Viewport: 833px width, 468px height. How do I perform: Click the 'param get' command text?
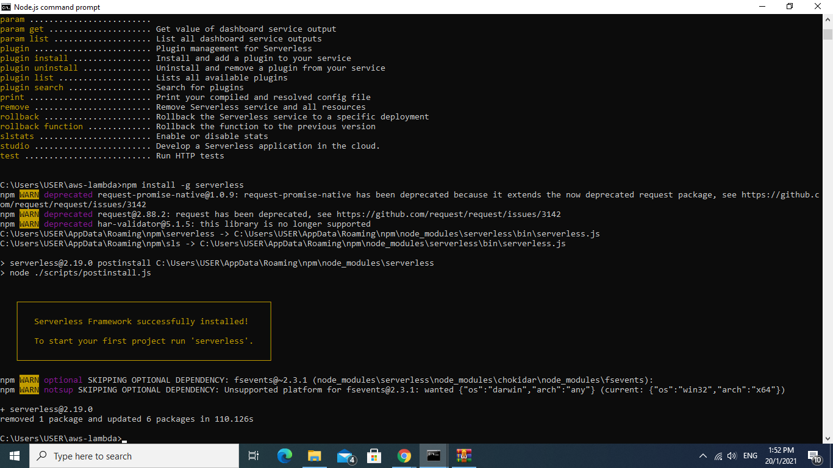tap(22, 29)
